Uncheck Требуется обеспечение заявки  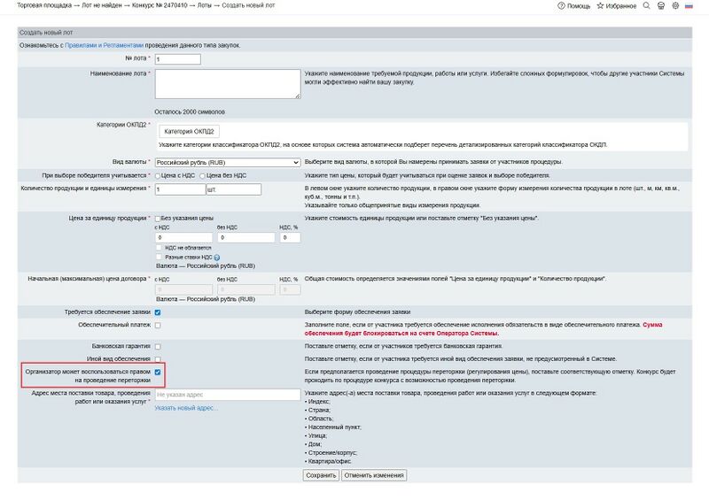tap(158, 312)
